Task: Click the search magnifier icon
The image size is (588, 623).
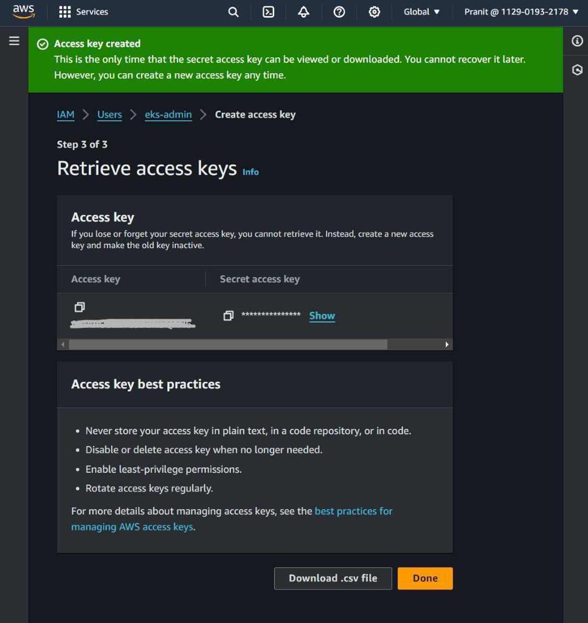Action: [x=233, y=12]
